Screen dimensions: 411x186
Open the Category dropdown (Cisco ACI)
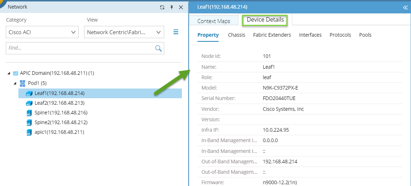(x=42, y=32)
